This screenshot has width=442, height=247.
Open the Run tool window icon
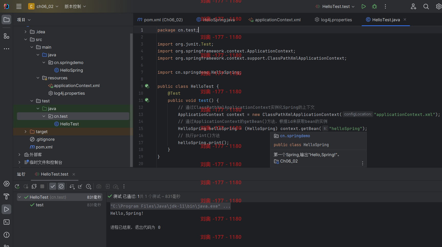pyautogui.click(x=6, y=209)
